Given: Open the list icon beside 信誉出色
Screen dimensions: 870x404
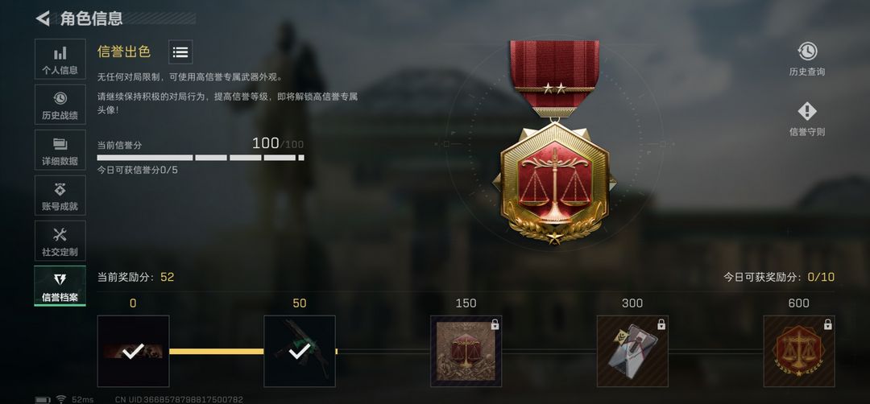Looking at the screenshot, I should (x=180, y=52).
